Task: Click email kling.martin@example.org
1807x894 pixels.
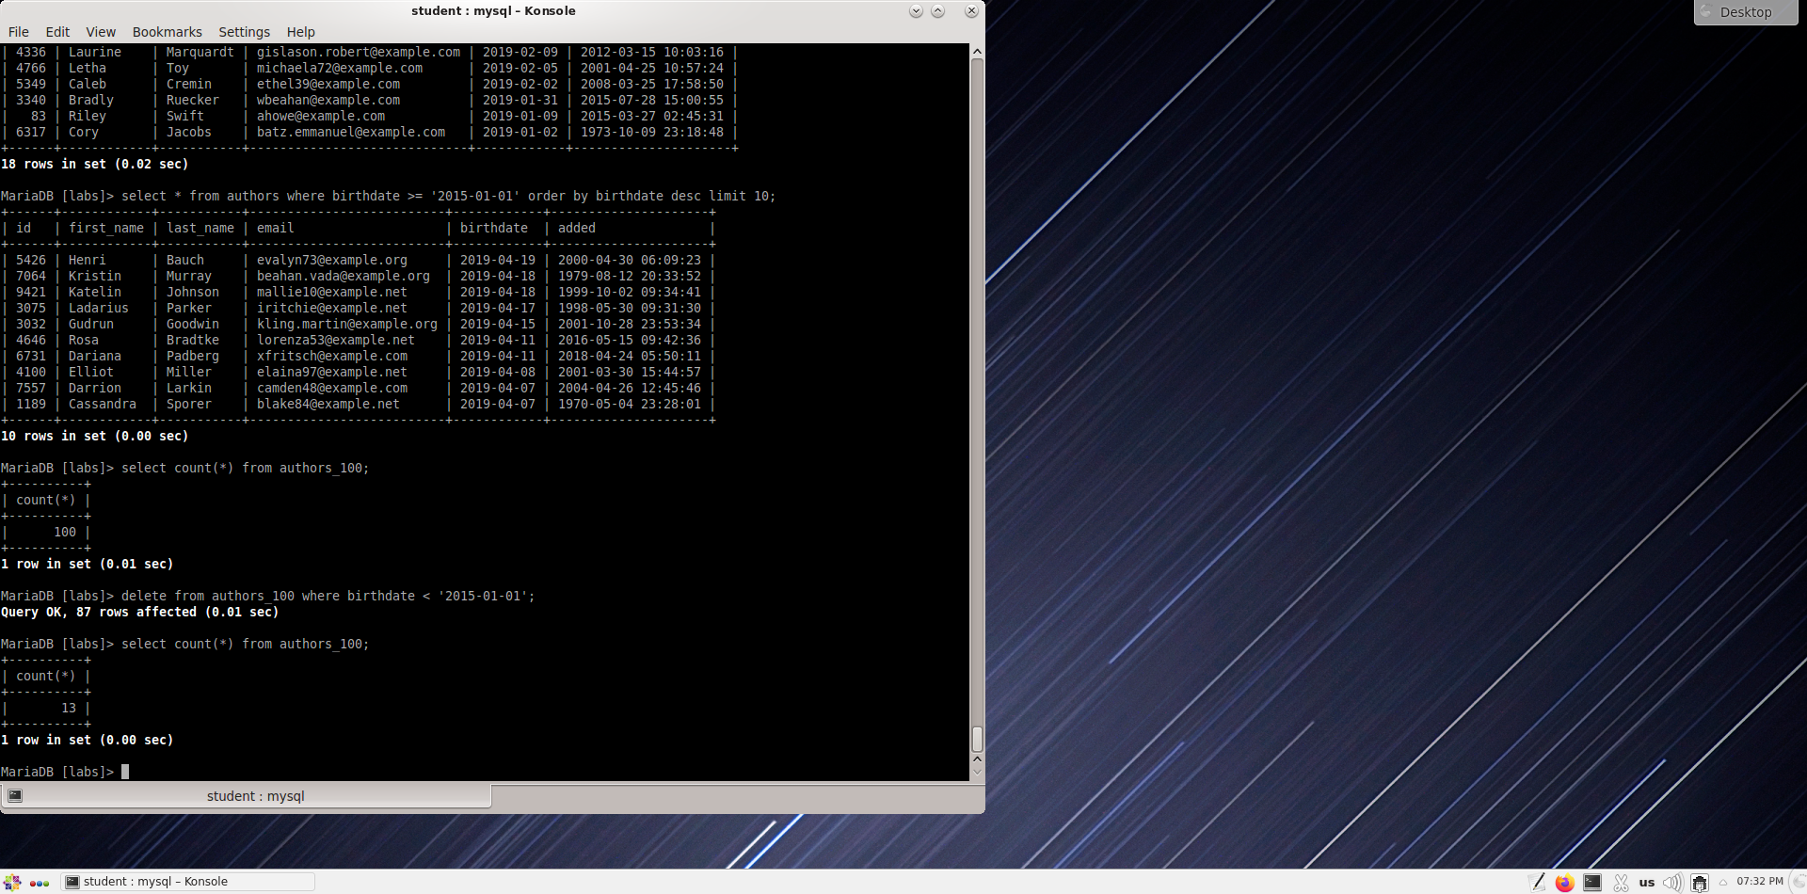Action: 347,324
